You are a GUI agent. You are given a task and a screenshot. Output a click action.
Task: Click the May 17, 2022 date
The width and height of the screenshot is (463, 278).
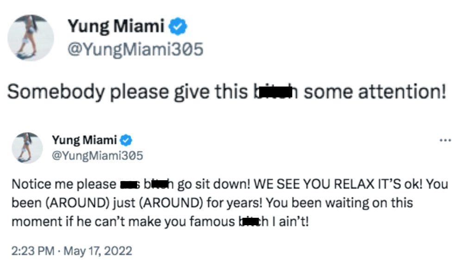[98, 251]
